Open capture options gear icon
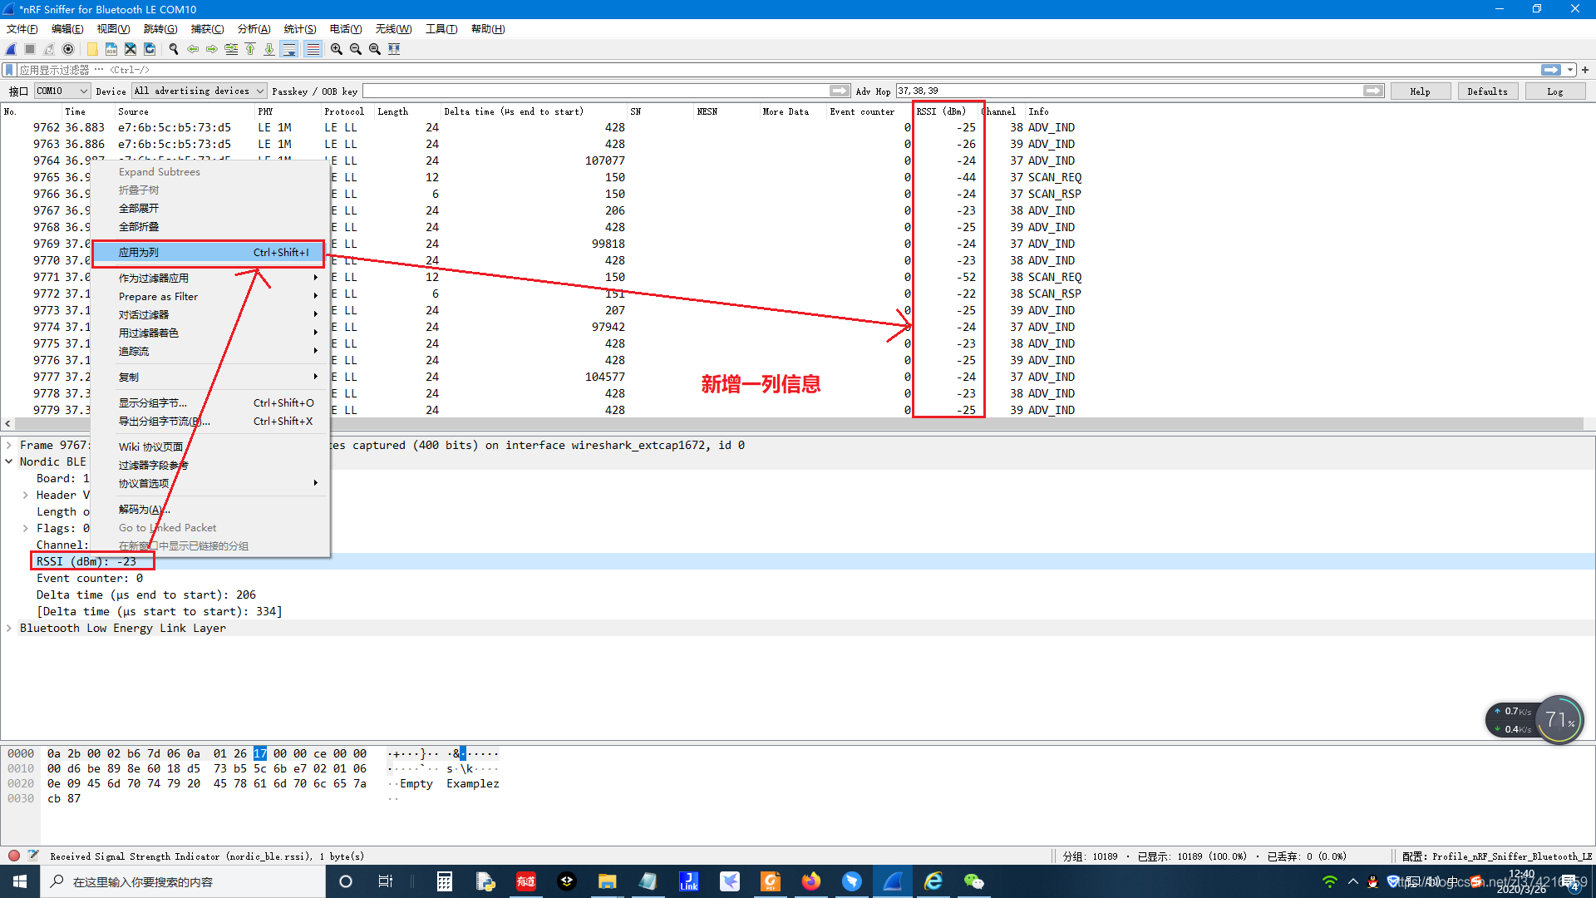The image size is (1596, 898). pos(68,49)
